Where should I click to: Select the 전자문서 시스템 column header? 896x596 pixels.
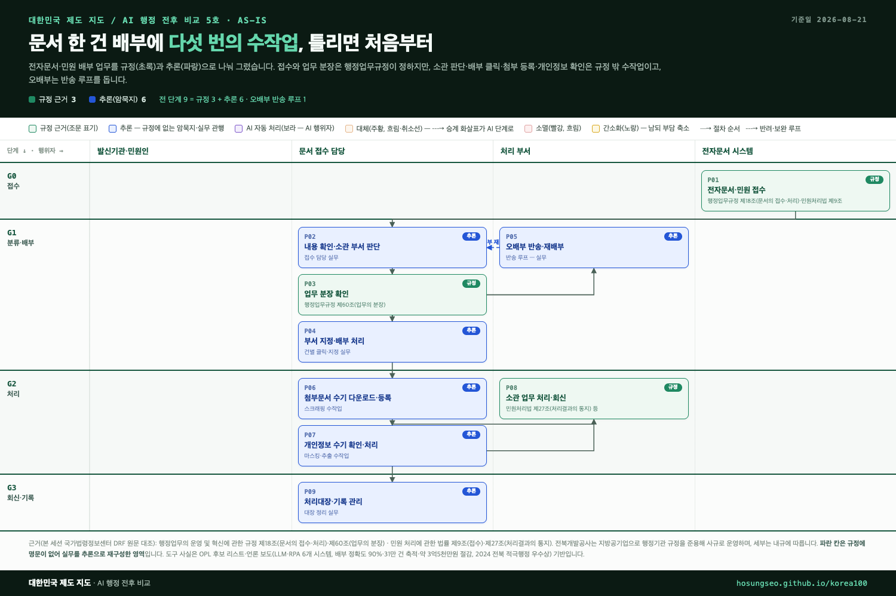pyautogui.click(x=727, y=151)
